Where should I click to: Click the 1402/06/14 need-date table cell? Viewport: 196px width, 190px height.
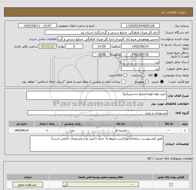[21, 130]
